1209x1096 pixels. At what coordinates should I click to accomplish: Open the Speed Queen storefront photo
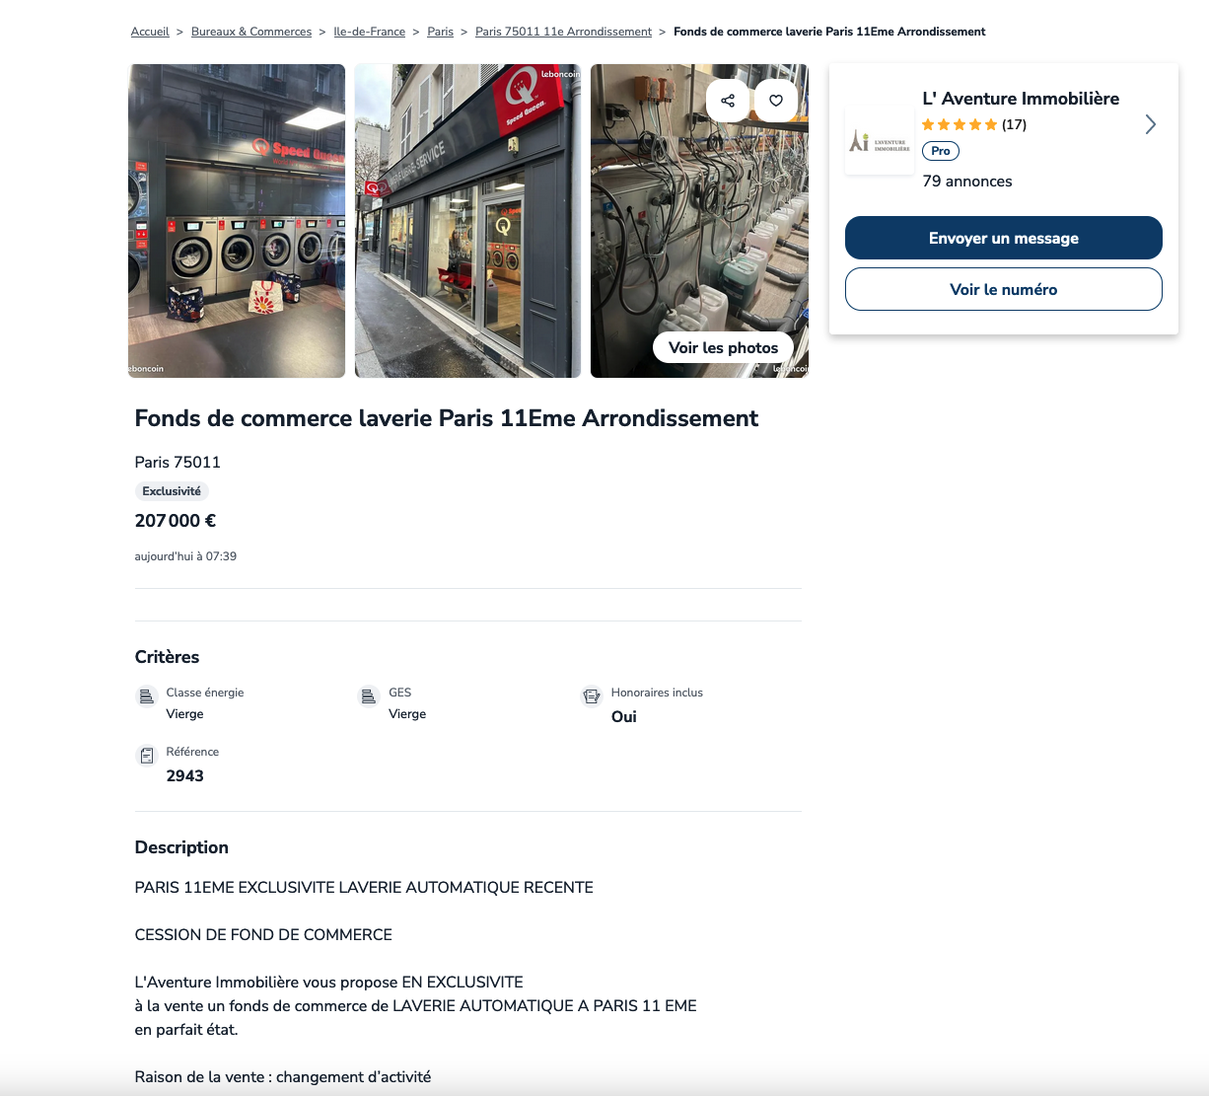[467, 221]
